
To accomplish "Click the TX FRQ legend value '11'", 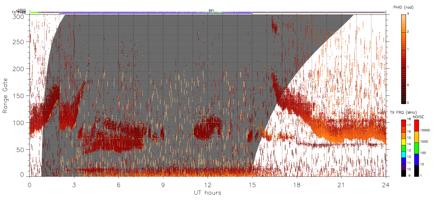I will (409, 163).
